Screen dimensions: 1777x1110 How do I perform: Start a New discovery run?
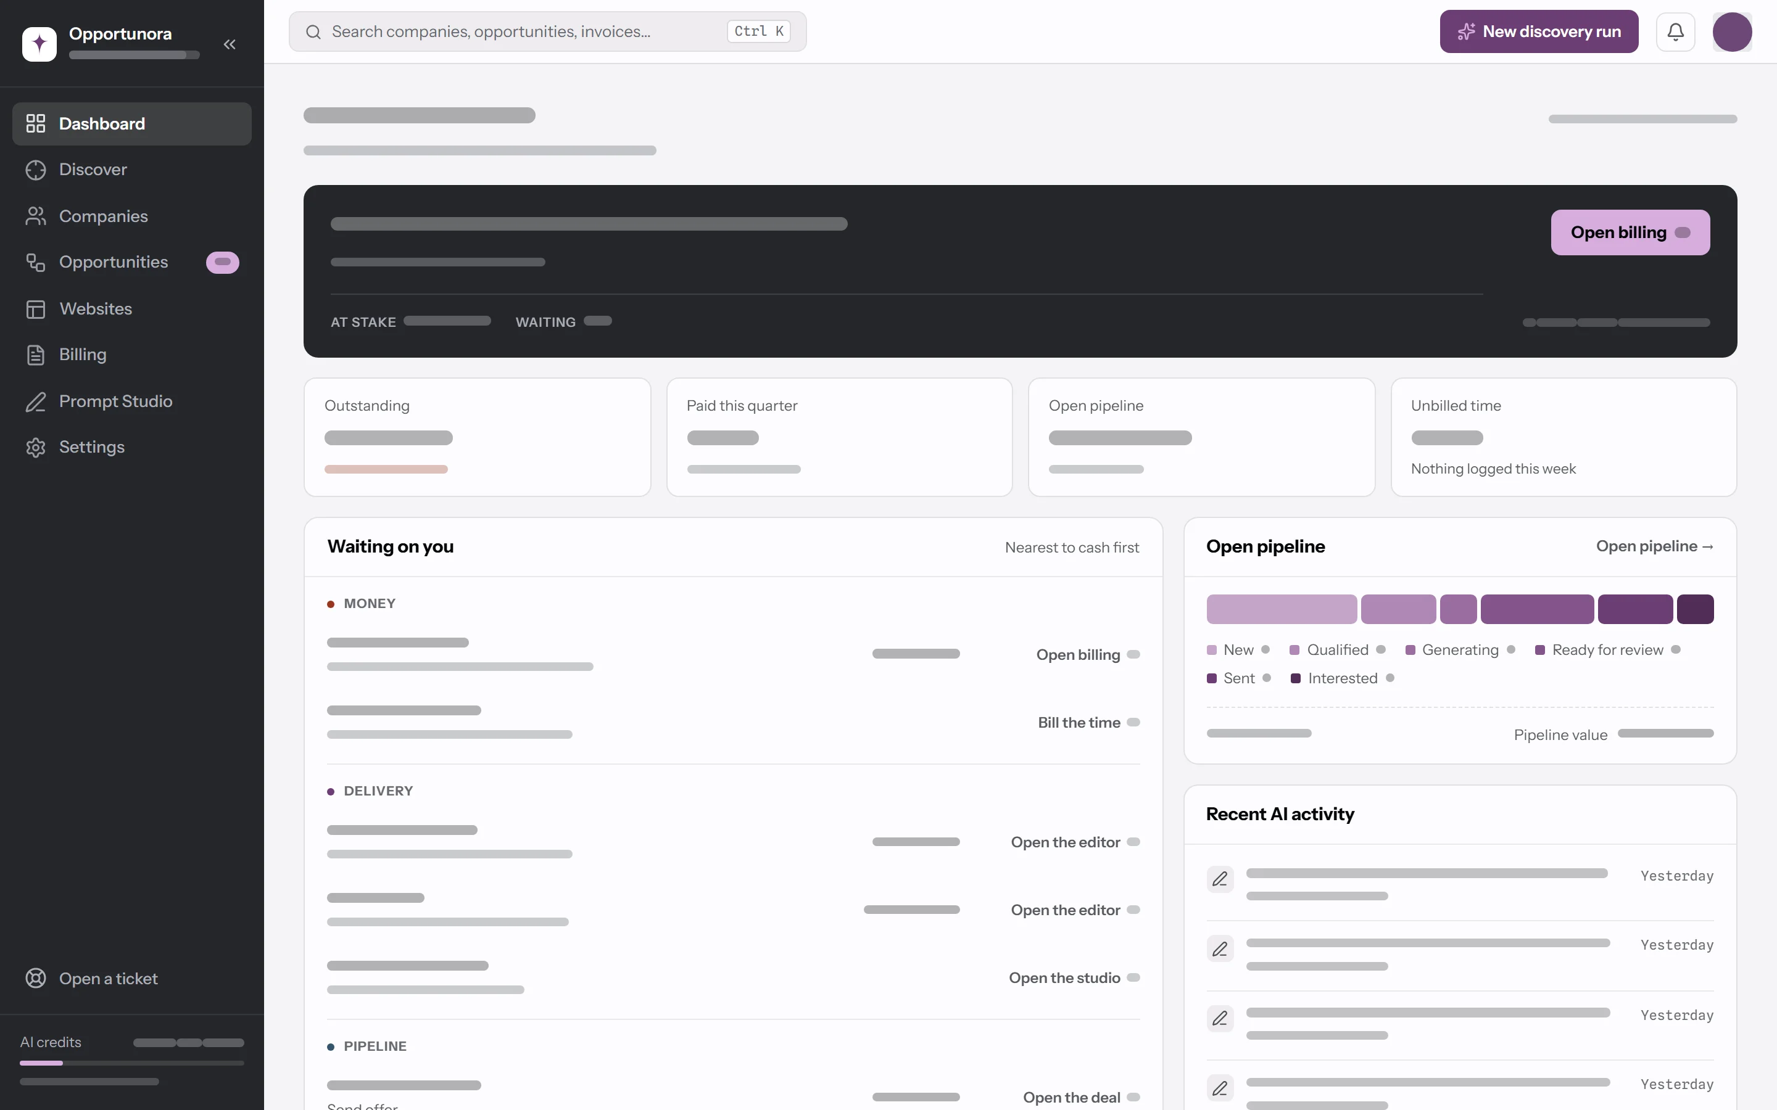click(x=1538, y=31)
